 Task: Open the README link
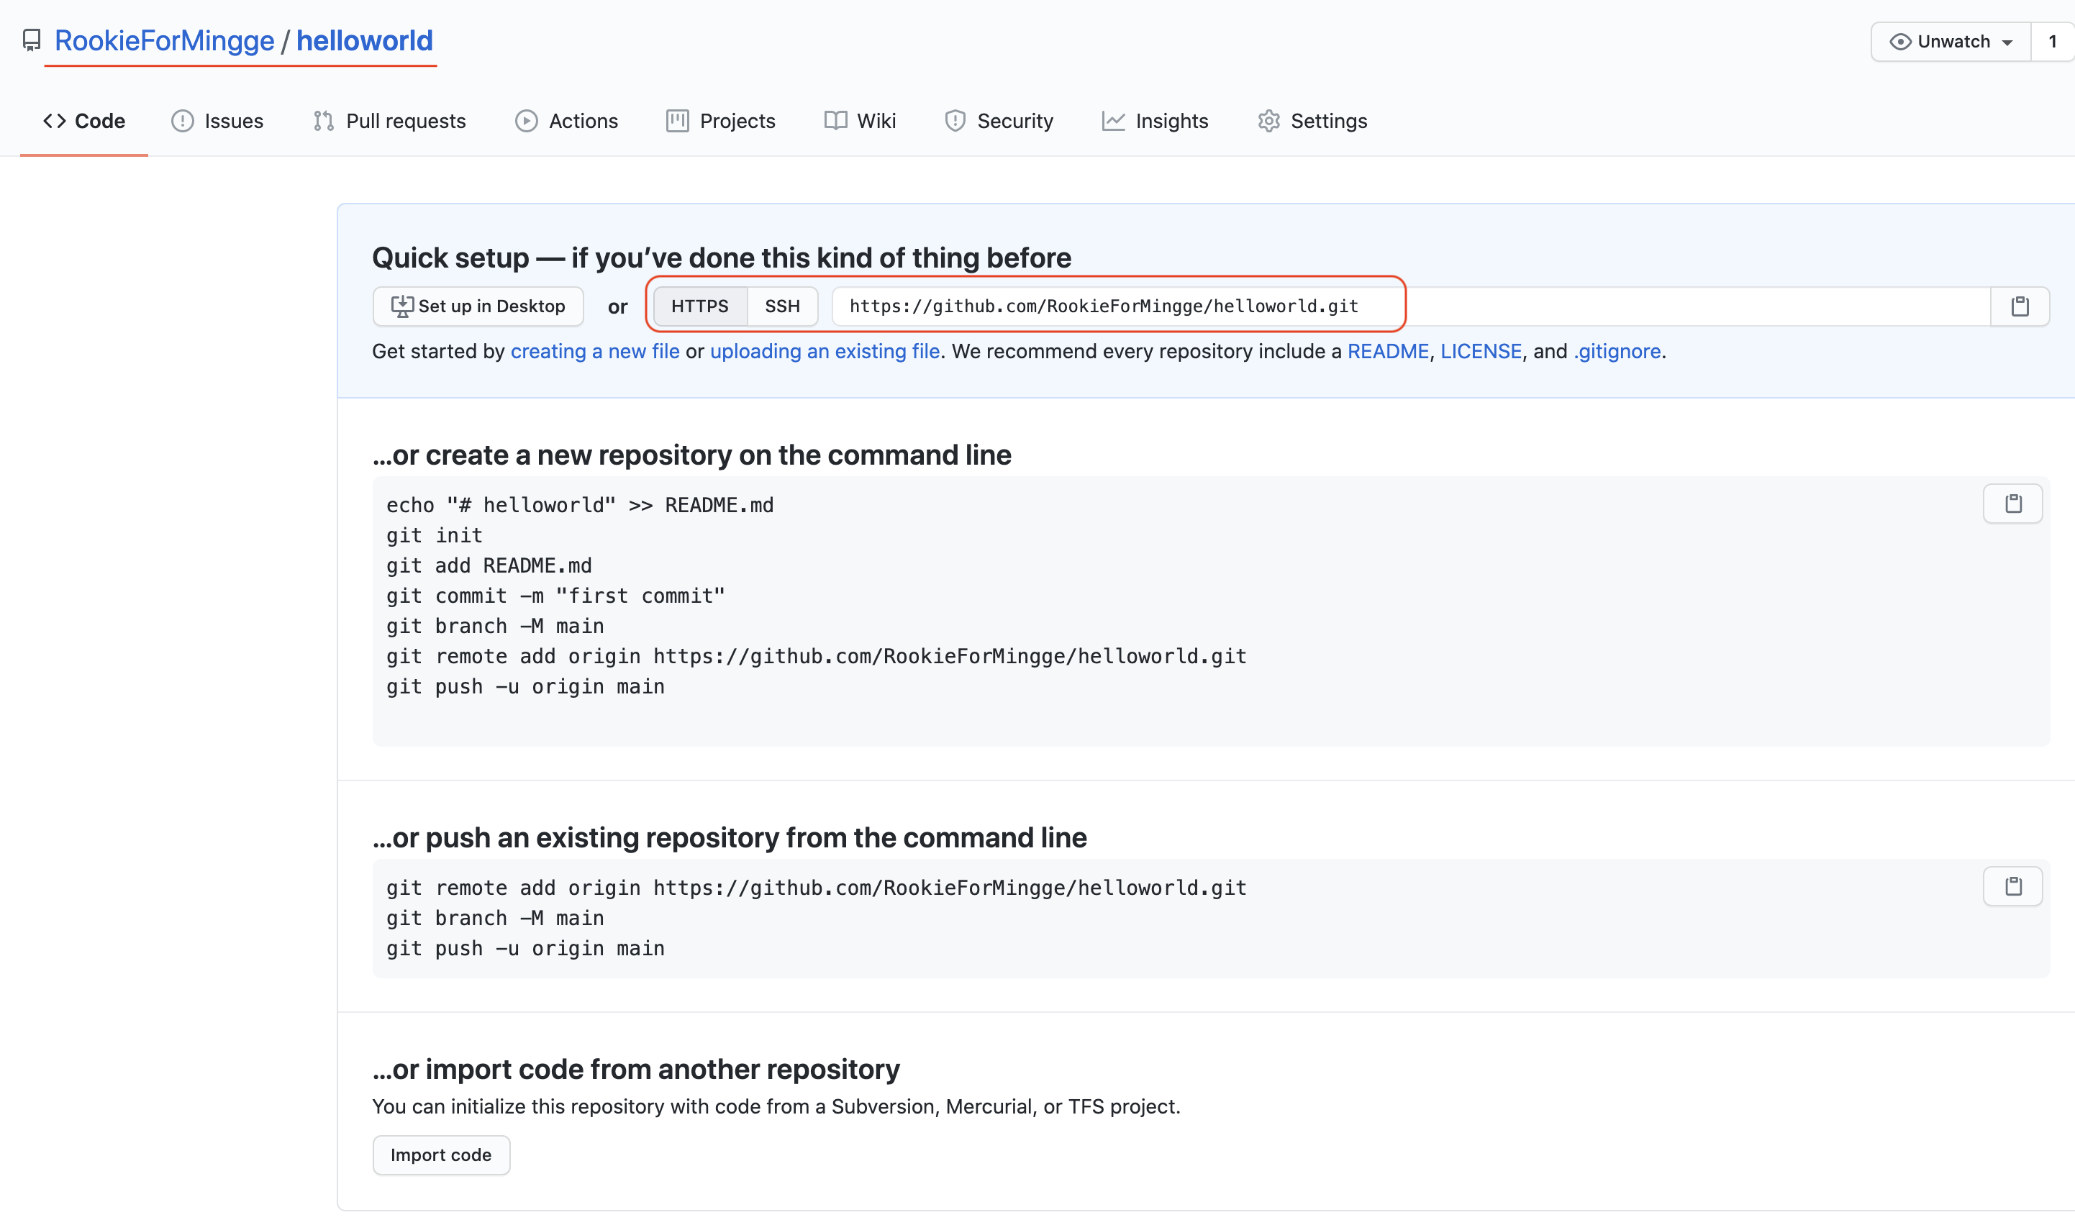click(x=1389, y=352)
